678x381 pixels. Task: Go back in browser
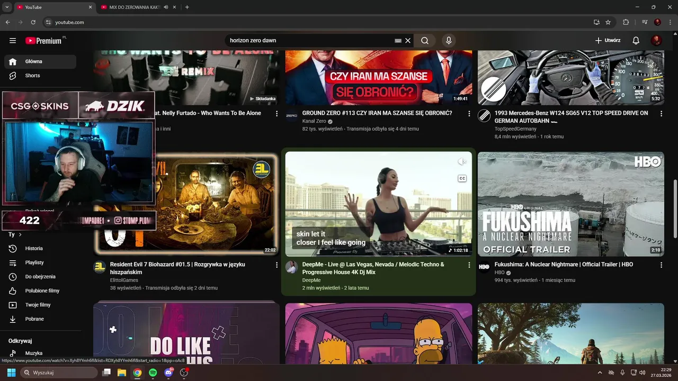(7, 22)
